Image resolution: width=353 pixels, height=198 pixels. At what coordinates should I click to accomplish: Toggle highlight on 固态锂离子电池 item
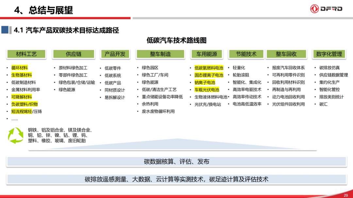209,75
